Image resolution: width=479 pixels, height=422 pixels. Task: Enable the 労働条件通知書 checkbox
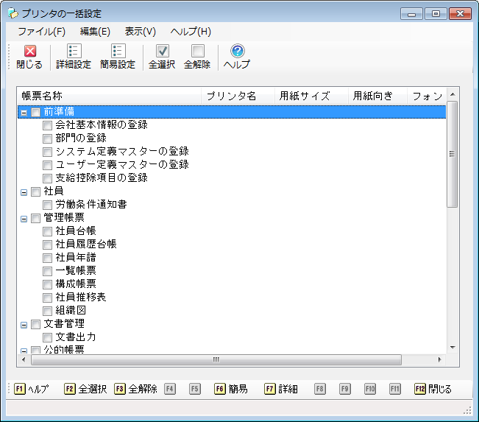(x=48, y=205)
